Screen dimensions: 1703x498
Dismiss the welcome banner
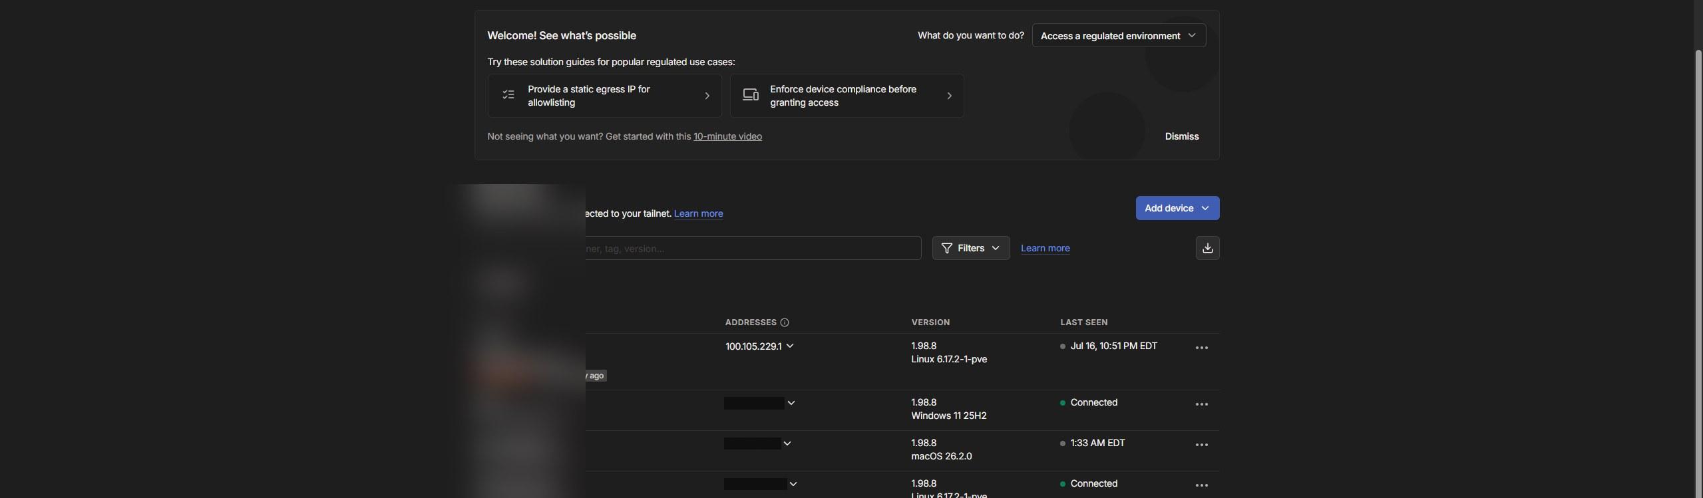[1181, 136]
